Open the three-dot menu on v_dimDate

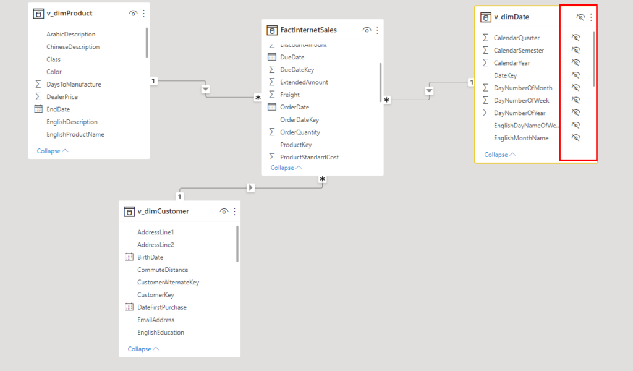point(590,17)
